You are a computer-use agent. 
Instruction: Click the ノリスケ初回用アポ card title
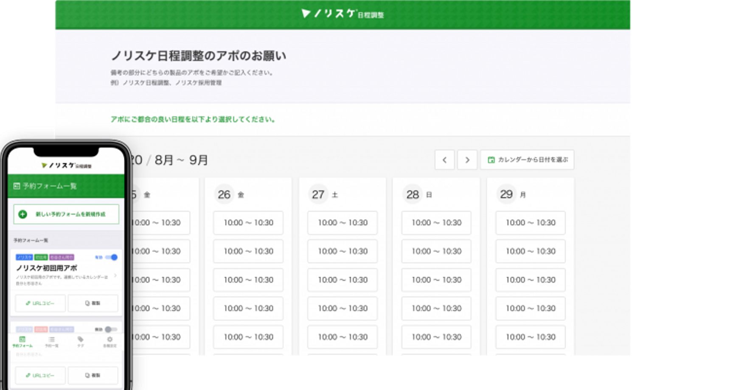tap(47, 268)
